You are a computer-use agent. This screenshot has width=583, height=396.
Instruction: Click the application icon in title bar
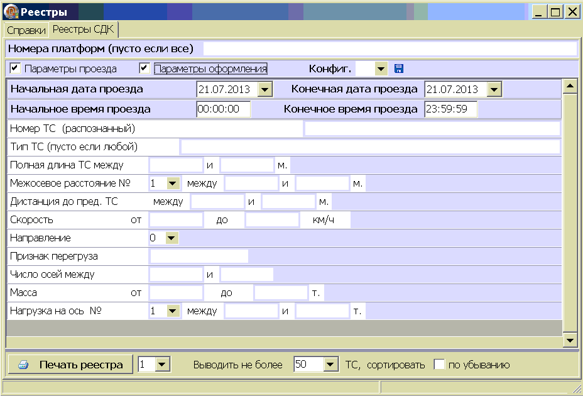(11, 11)
